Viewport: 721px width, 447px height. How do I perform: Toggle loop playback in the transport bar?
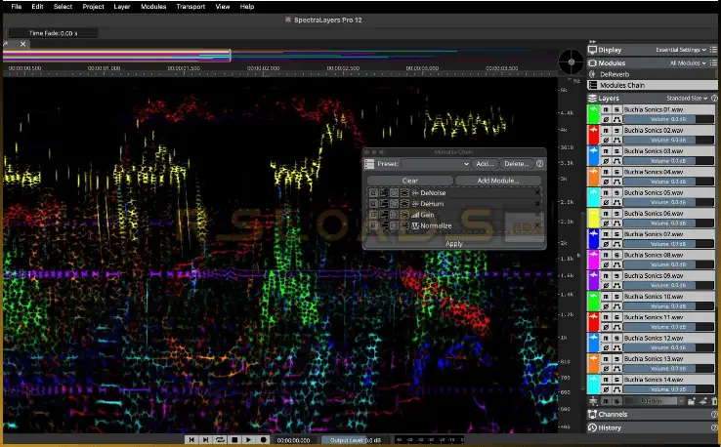coord(220,440)
